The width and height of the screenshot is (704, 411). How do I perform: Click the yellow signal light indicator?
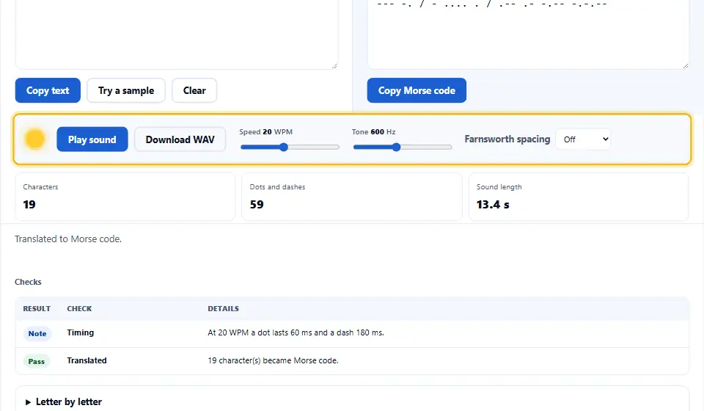coord(35,139)
